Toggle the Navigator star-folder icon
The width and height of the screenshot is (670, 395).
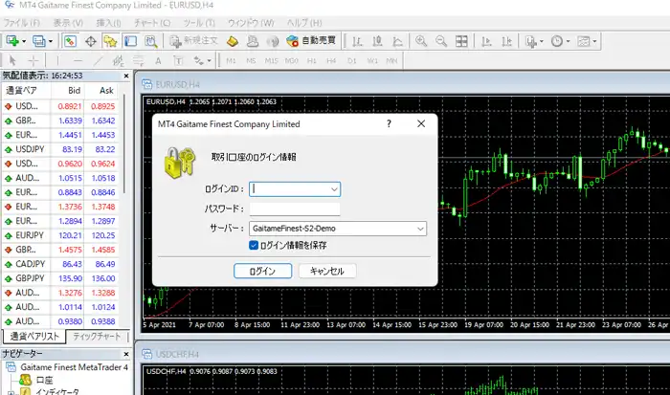pyautogui.click(x=110, y=41)
